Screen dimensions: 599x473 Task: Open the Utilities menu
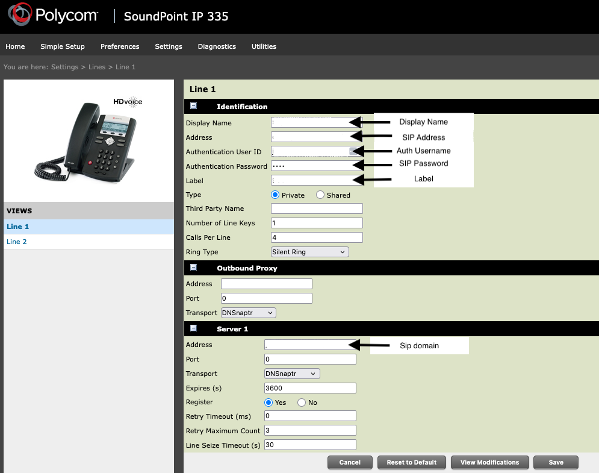pyautogui.click(x=264, y=46)
